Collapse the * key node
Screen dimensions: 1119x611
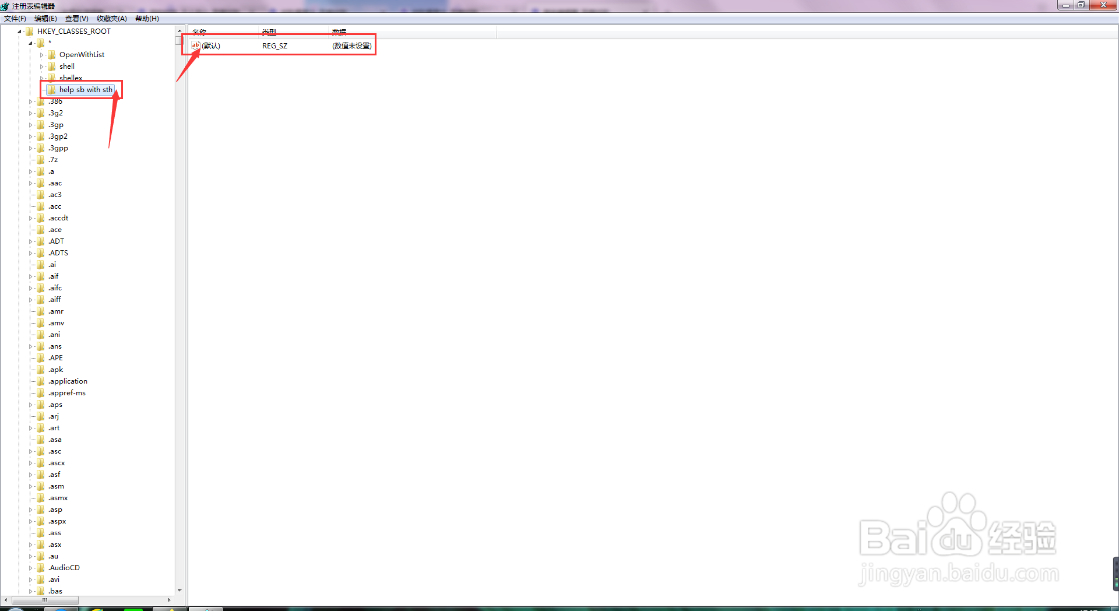[x=30, y=43]
